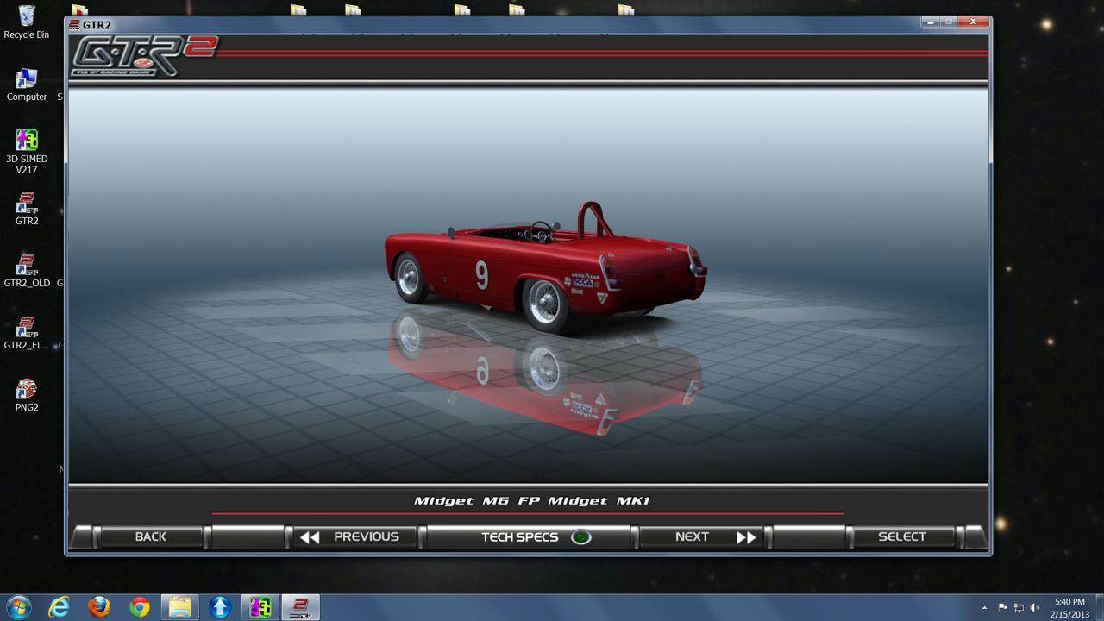The image size is (1104, 621).
Task: Open the clock showing 5:40 PM
Action: pos(1069,608)
